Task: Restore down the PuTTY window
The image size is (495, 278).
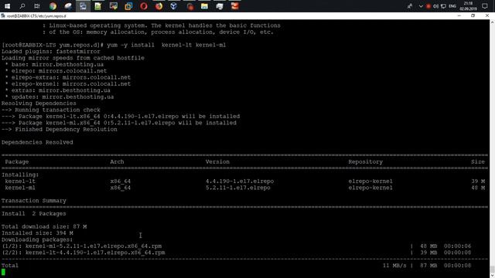Action: (x=473, y=15)
